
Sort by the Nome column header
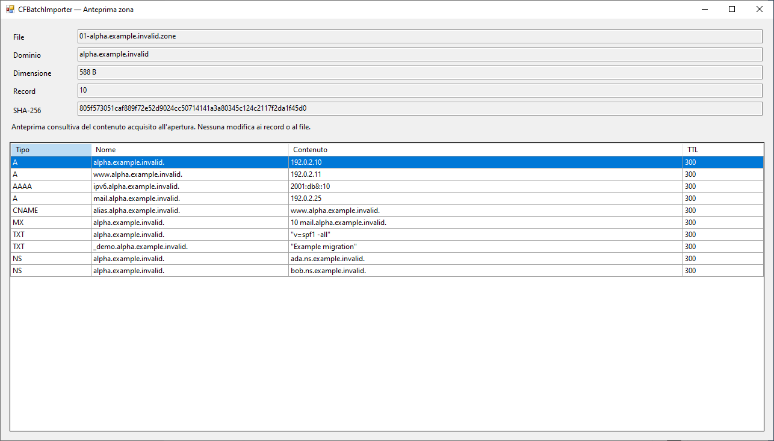click(x=190, y=150)
